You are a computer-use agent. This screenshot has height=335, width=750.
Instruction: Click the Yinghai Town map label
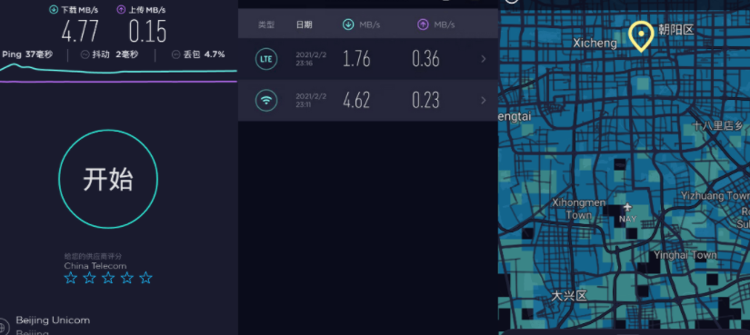click(x=685, y=255)
